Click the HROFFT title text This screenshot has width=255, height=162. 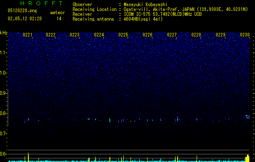[41, 3]
